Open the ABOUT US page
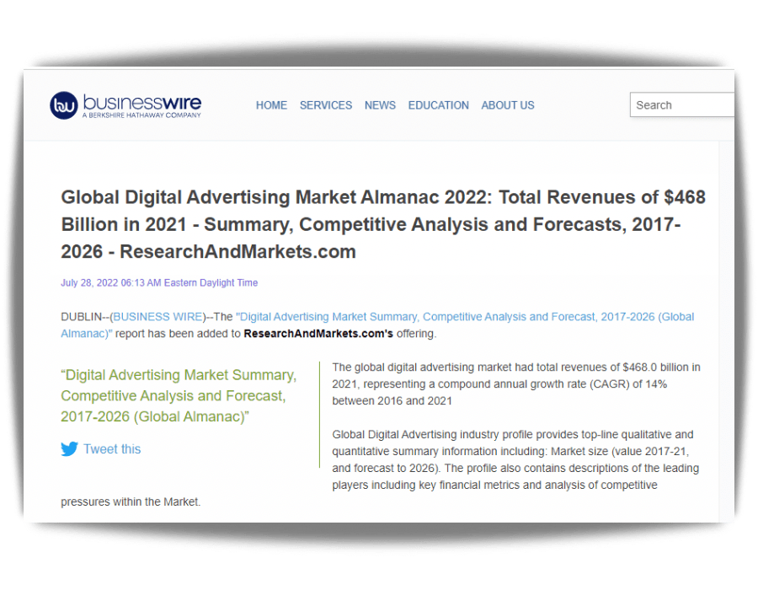Viewport: 758px width, 590px height. (x=508, y=105)
